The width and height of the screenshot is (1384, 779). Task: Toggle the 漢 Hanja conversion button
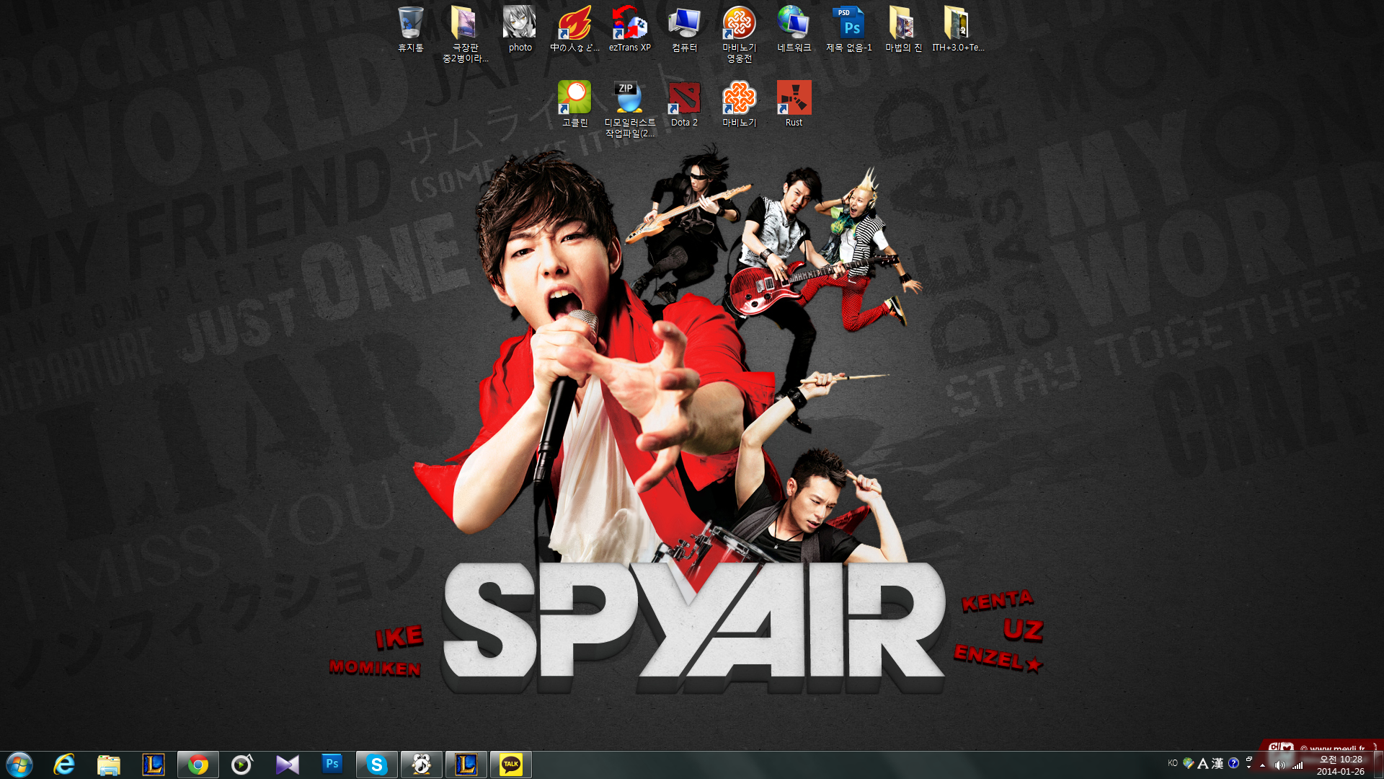(x=1217, y=764)
